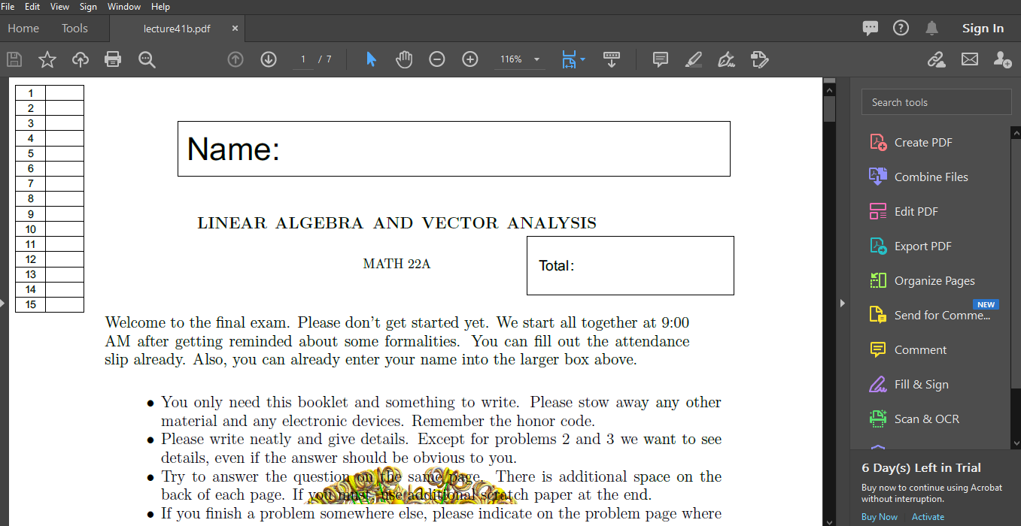This screenshot has height=526, width=1021.
Task: Collapse the right tools pane
Action: [x=843, y=303]
